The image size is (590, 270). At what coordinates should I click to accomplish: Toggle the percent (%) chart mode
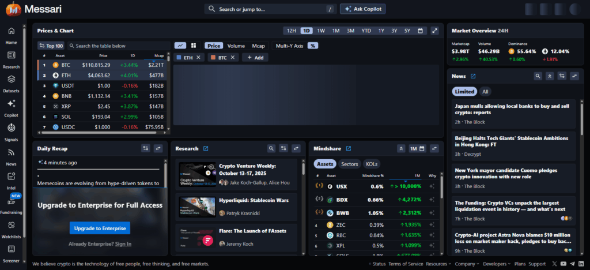click(313, 46)
